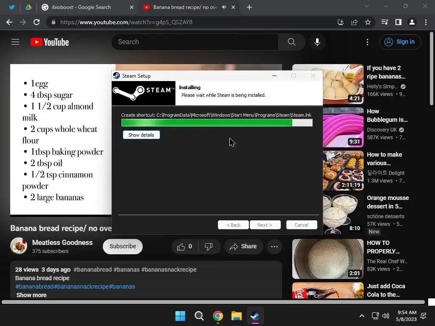The width and height of the screenshot is (435, 326).
Task: Open the Meatless Goodness channel name
Action: point(62,242)
